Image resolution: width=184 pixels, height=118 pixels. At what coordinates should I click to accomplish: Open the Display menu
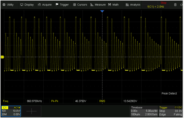point(27,5)
